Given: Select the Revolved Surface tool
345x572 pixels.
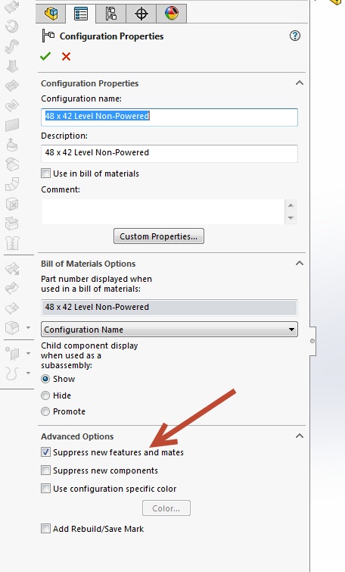Looking at the screenshot, I should point(12,27).
